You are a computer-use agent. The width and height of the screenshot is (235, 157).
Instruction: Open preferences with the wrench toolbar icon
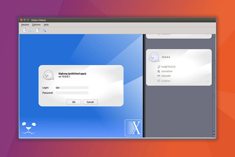point(44,30)
